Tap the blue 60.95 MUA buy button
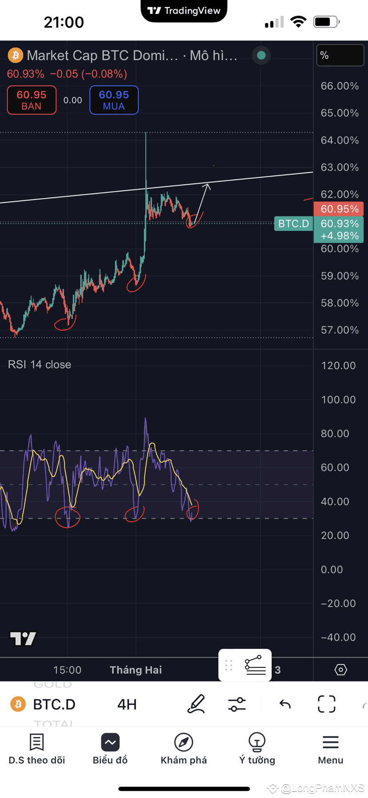 pos(114,100)
